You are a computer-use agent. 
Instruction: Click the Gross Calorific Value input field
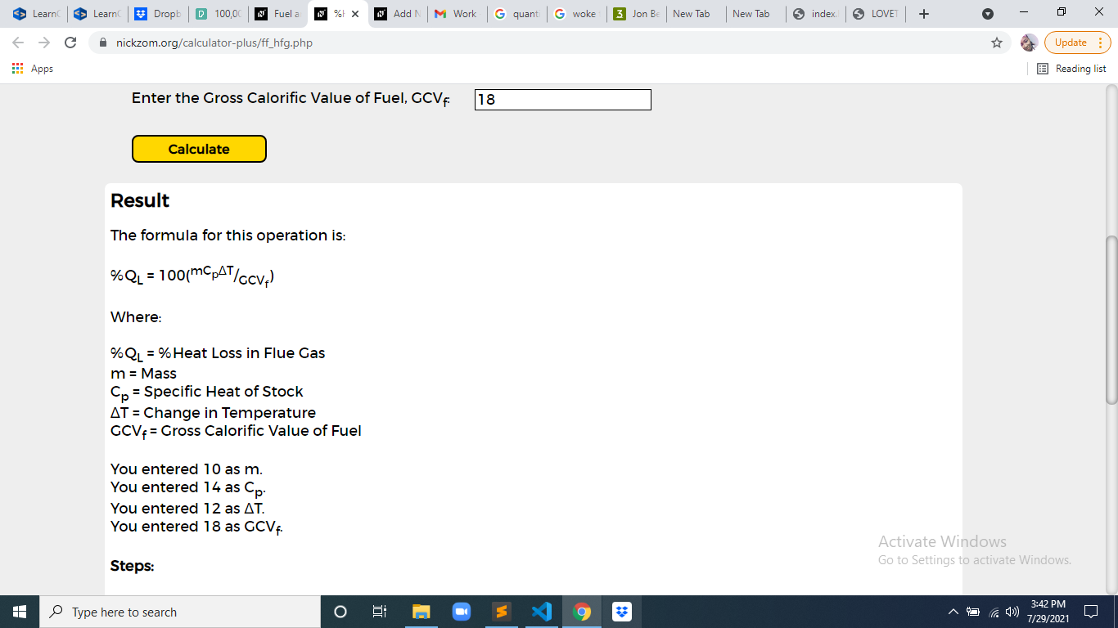[563, 100]
